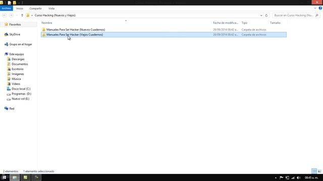
Task: Click the Red network icon
Action: click(6, 109)
